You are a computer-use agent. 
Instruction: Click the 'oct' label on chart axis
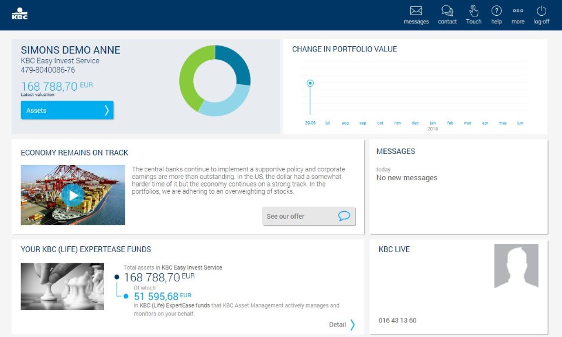click(x=381, y=123)
